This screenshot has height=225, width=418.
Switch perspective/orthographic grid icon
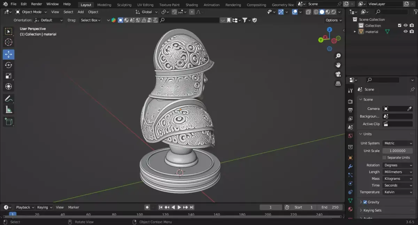click(x=338, y=84)
